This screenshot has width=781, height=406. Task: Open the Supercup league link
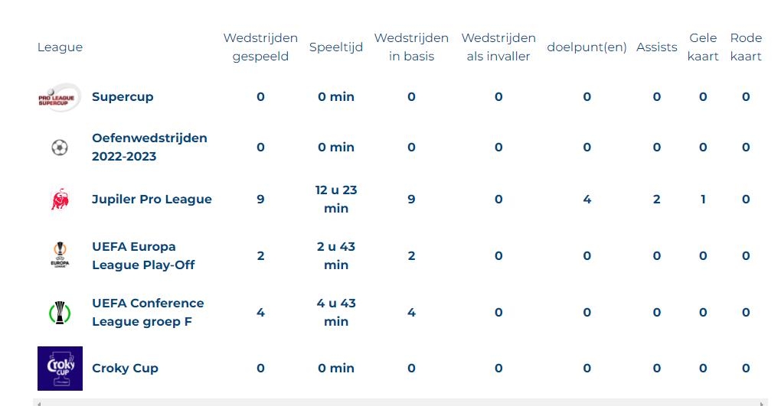pos(123,97)
